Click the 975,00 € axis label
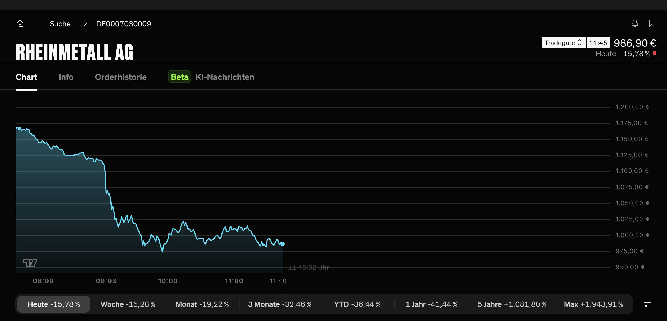The image size is (667, 321). 630,251
